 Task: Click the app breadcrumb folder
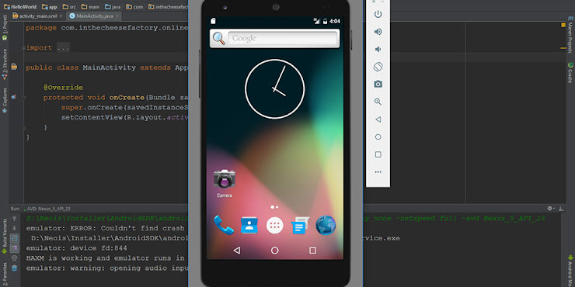(50, 6)
